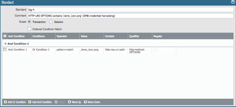The height and width of the screenshot is (107, 236).
Task: Click the Move Up button
Action: pos(74,102)
